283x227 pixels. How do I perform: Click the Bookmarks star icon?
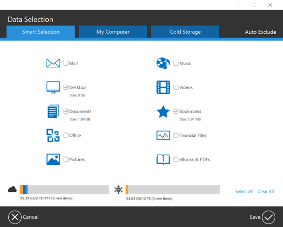point(163,111)
